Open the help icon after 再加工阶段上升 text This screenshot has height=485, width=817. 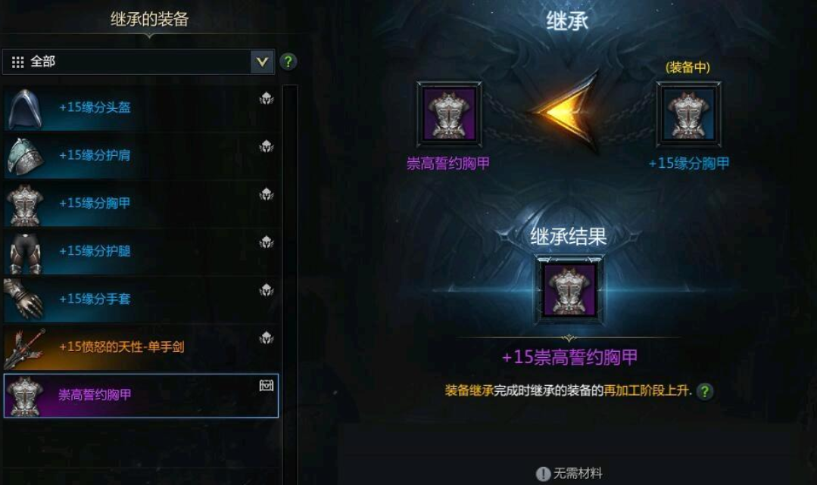704,391
